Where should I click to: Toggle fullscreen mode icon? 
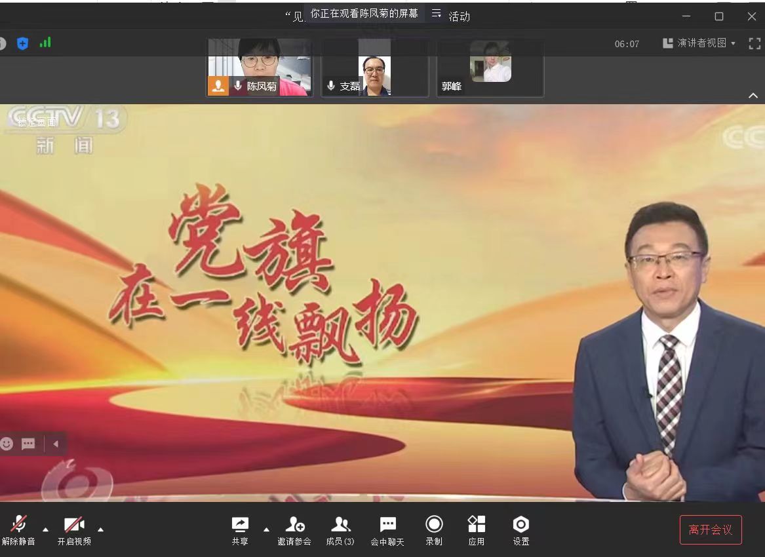point(755,44)
